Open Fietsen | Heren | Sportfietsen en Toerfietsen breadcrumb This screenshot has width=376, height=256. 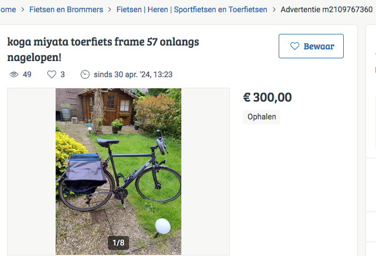coord(192,9)
